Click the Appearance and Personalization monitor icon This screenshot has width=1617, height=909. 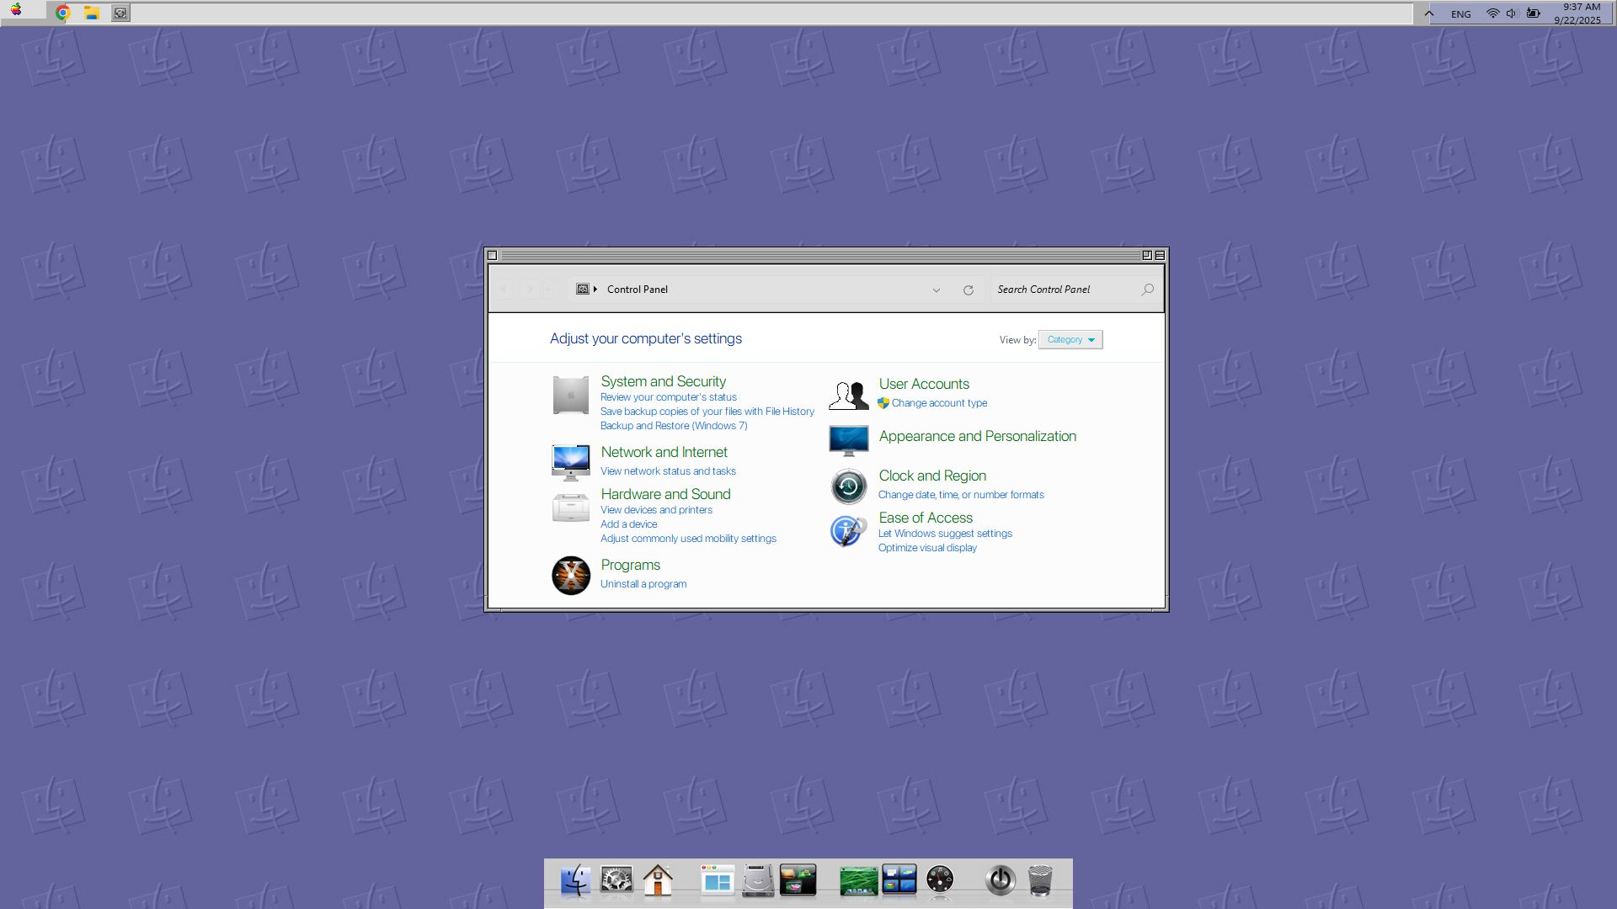pyautogui.click(x=848, y=440)
